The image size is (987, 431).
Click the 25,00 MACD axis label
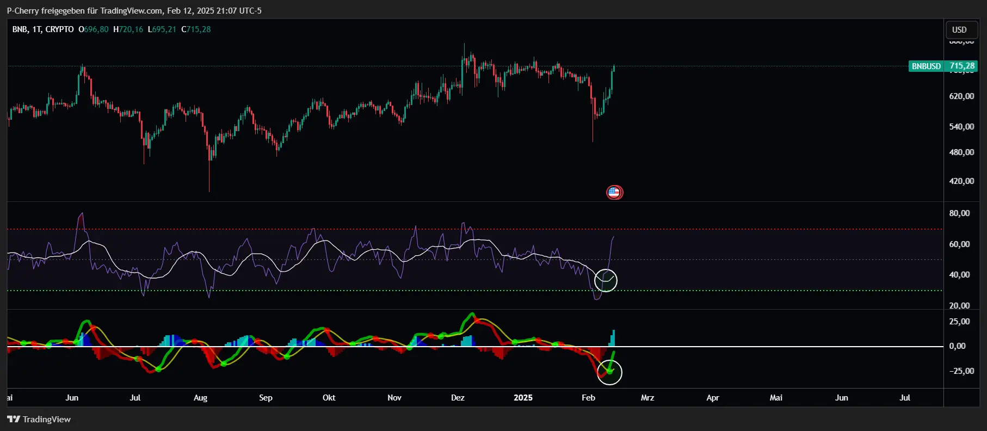pyautogui.click(x=959, y=322)
